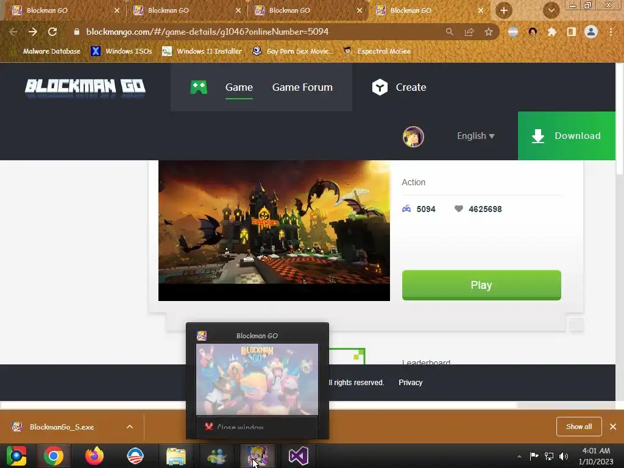The image size is (624, 468).
Task: Click the green Play button
Action: (x=481, y=285)
